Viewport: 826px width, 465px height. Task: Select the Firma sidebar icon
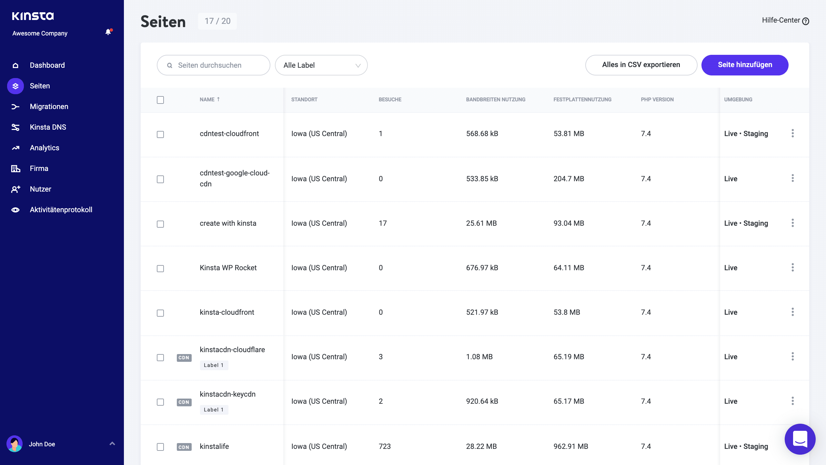pyautogui.click(x=15, y=168)
